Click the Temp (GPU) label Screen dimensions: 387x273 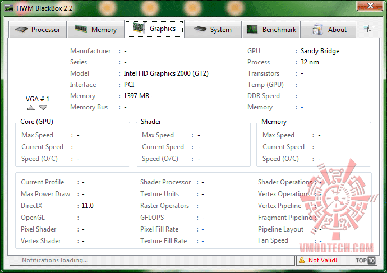(265, 85)
